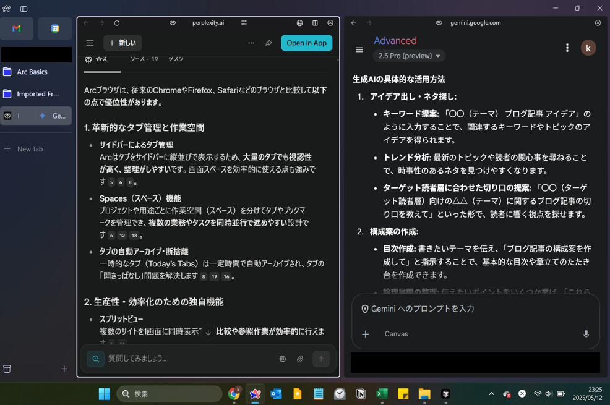Select the Gemini split tab in sidebar
This screenshot has width=610, height=405.
pyautogui.click(x=53, y=116)
